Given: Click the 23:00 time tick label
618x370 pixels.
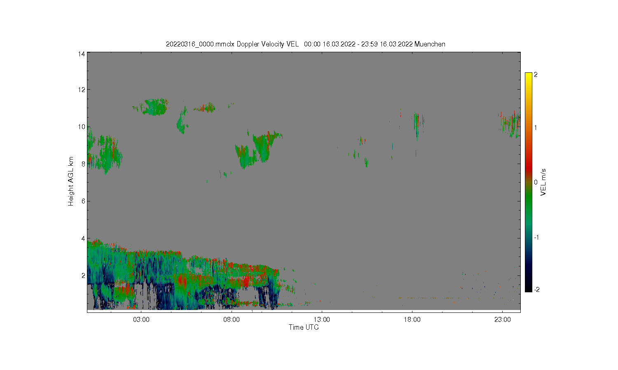Looking at the screenshot, I should tap(502, 319).
